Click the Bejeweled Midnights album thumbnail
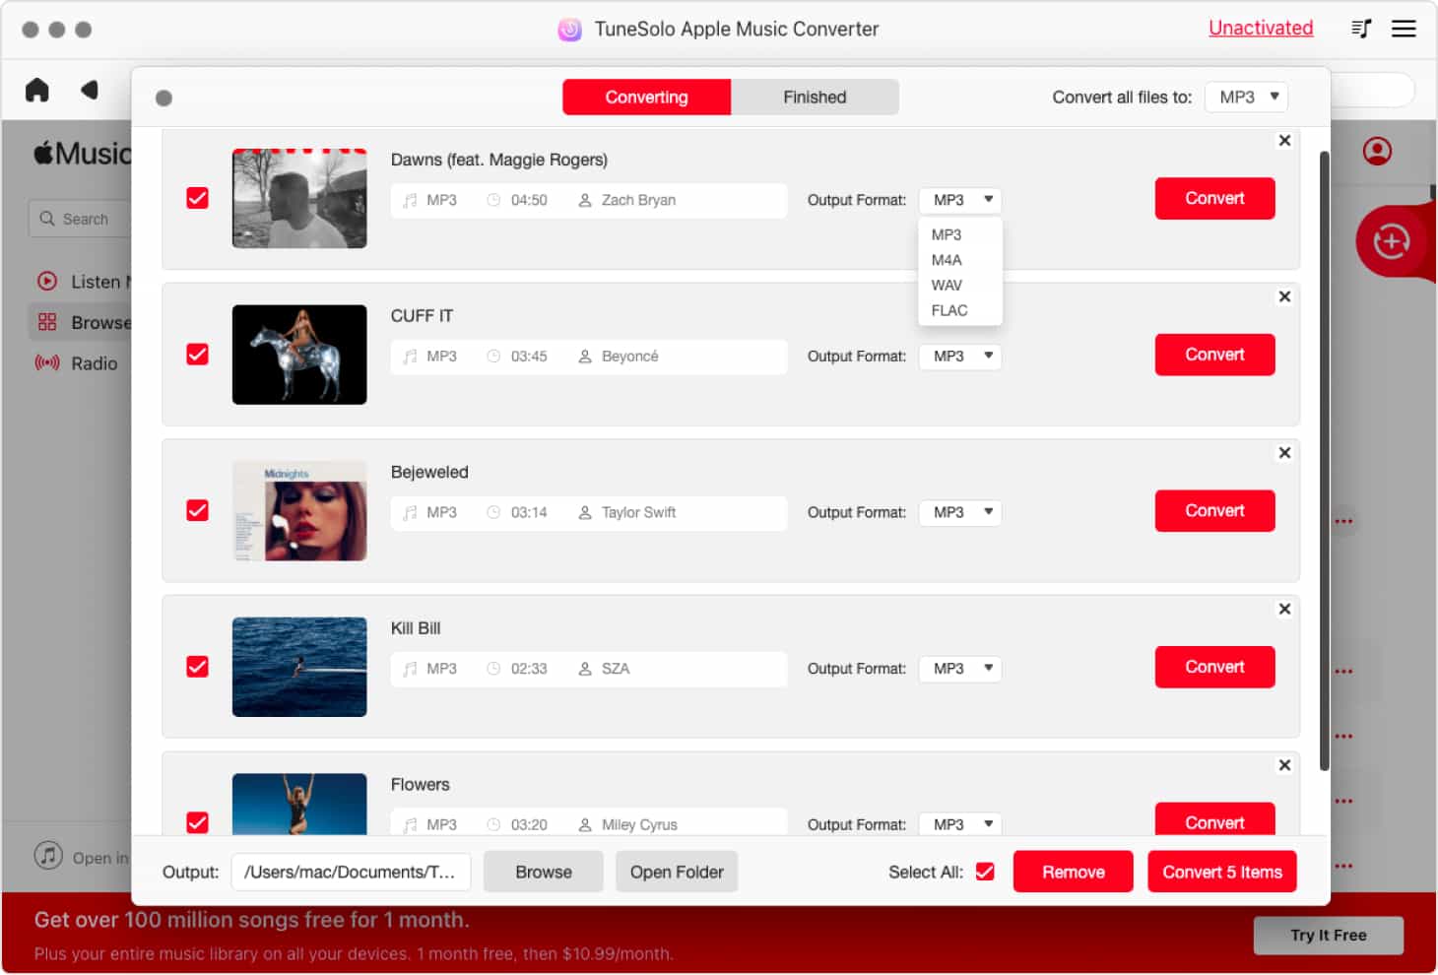 point(299,510)
